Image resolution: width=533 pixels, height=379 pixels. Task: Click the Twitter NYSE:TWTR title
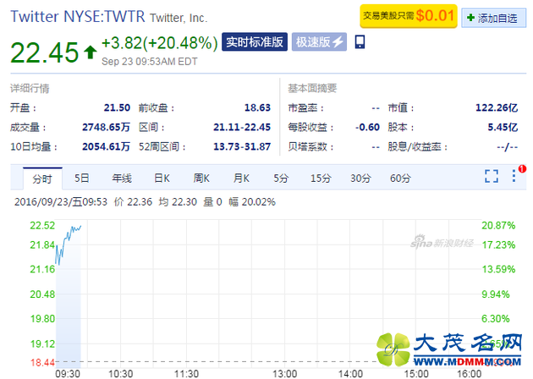[78, 17]
